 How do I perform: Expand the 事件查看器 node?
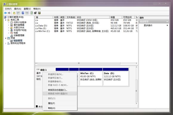pyautogui.click(x=9, y=25)
